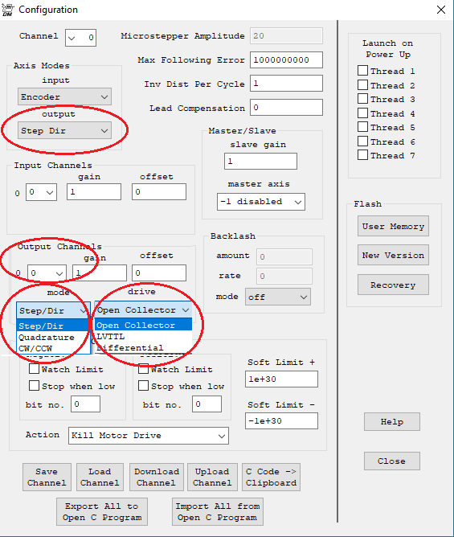The height and width of the screenshot is (537, 454).
Task: Expand the input Encoder mode dropdown
Action: coord(64,97)
